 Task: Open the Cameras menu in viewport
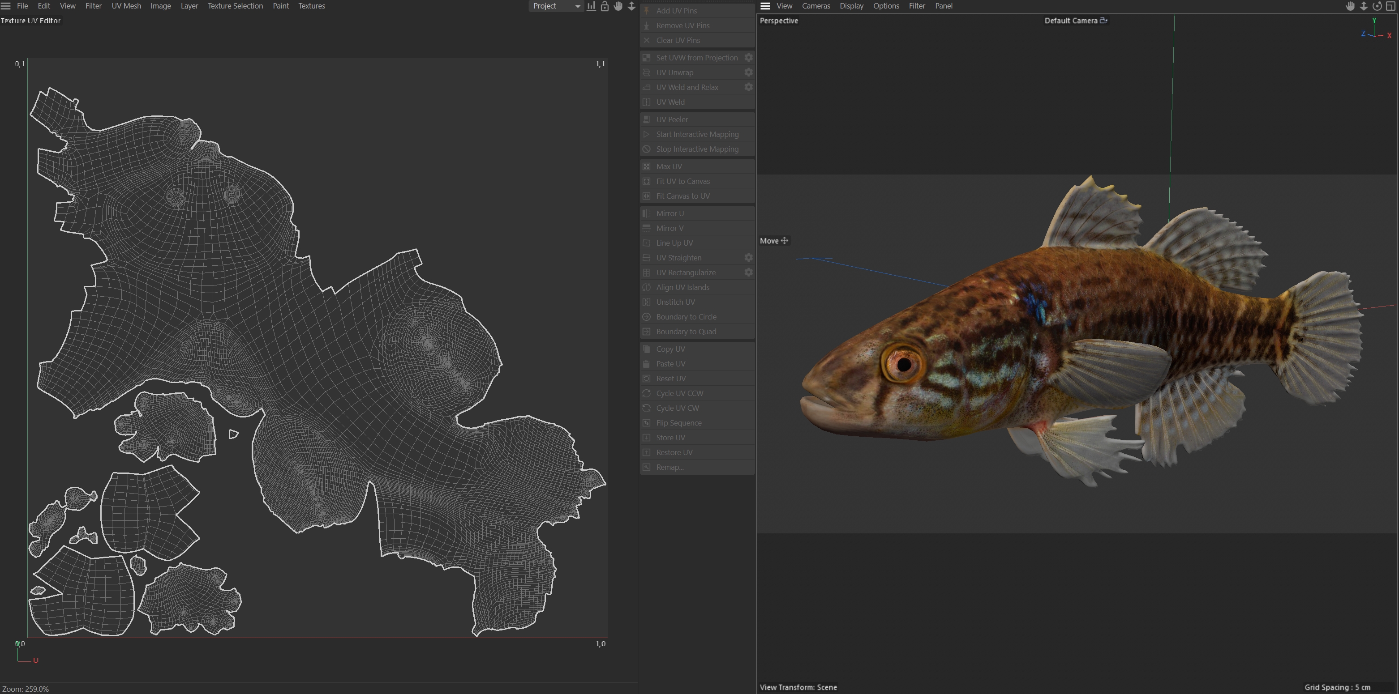pos(816,6)
